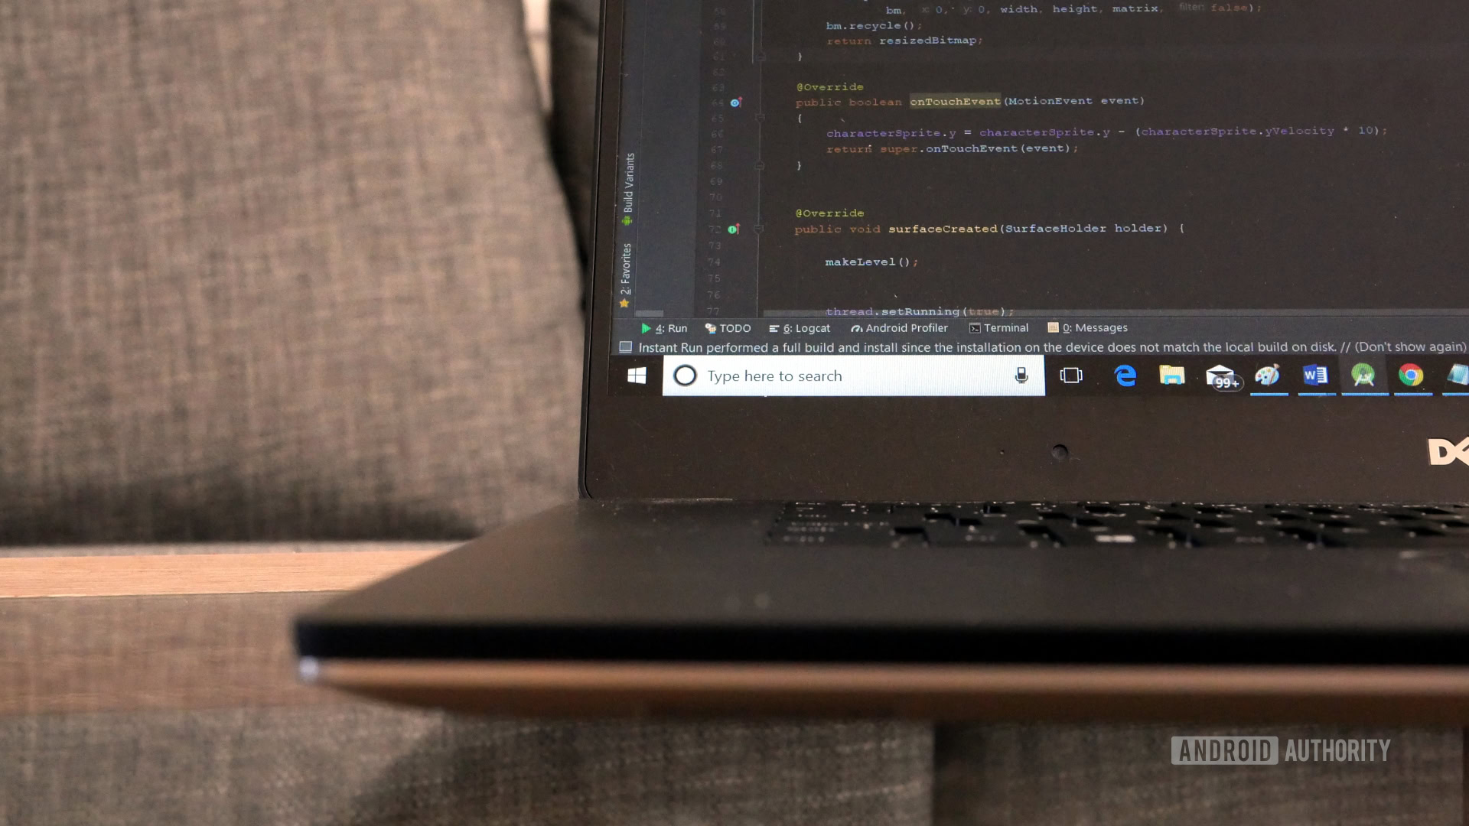
Task: Open Chrome browser from taskbar
Action: click(1411, 376)
